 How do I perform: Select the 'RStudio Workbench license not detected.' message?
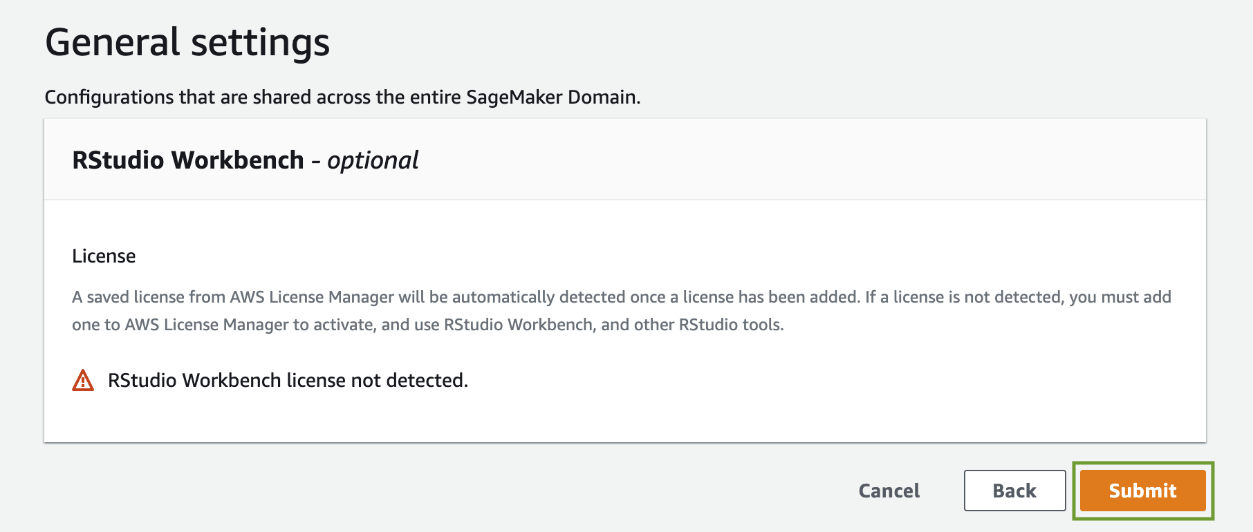tap(288, 380)
